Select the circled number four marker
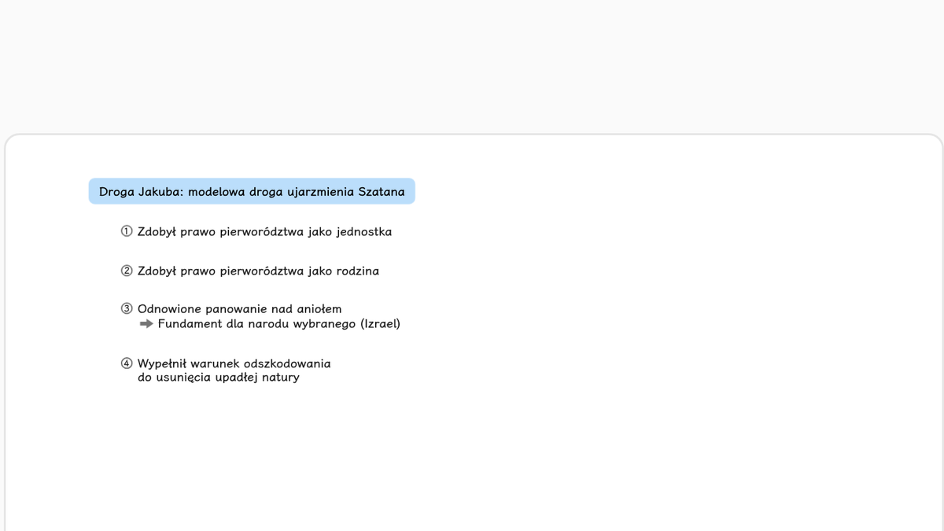 127,363
